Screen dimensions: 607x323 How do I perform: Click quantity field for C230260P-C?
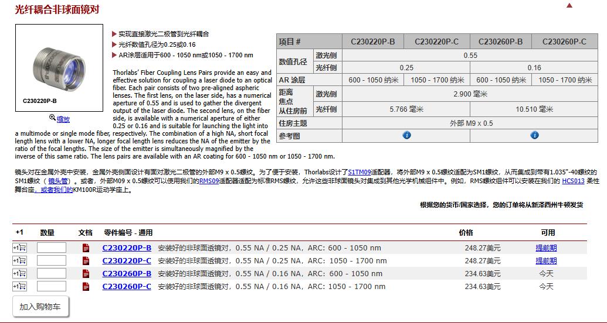[x=52, y=286]
